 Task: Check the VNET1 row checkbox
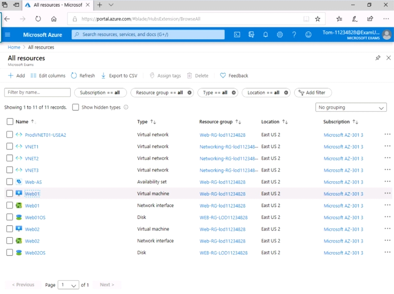10,146
